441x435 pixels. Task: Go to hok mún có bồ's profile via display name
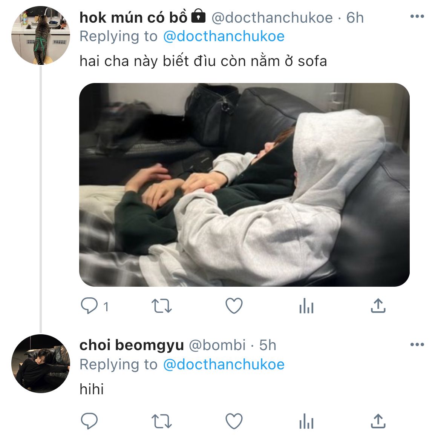coord(133,17)
